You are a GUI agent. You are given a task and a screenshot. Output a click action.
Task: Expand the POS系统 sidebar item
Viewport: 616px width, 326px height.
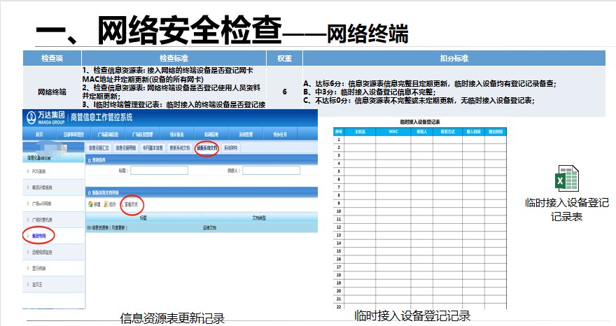click(53, 171)
